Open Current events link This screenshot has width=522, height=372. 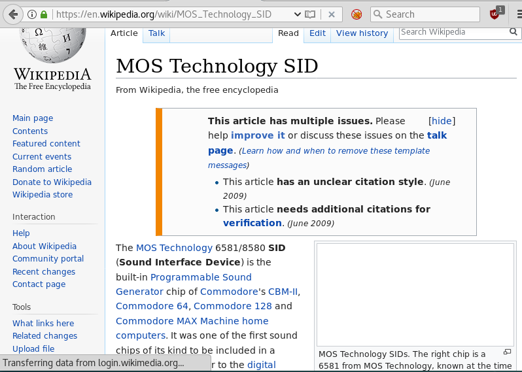[x=42, y=156]
